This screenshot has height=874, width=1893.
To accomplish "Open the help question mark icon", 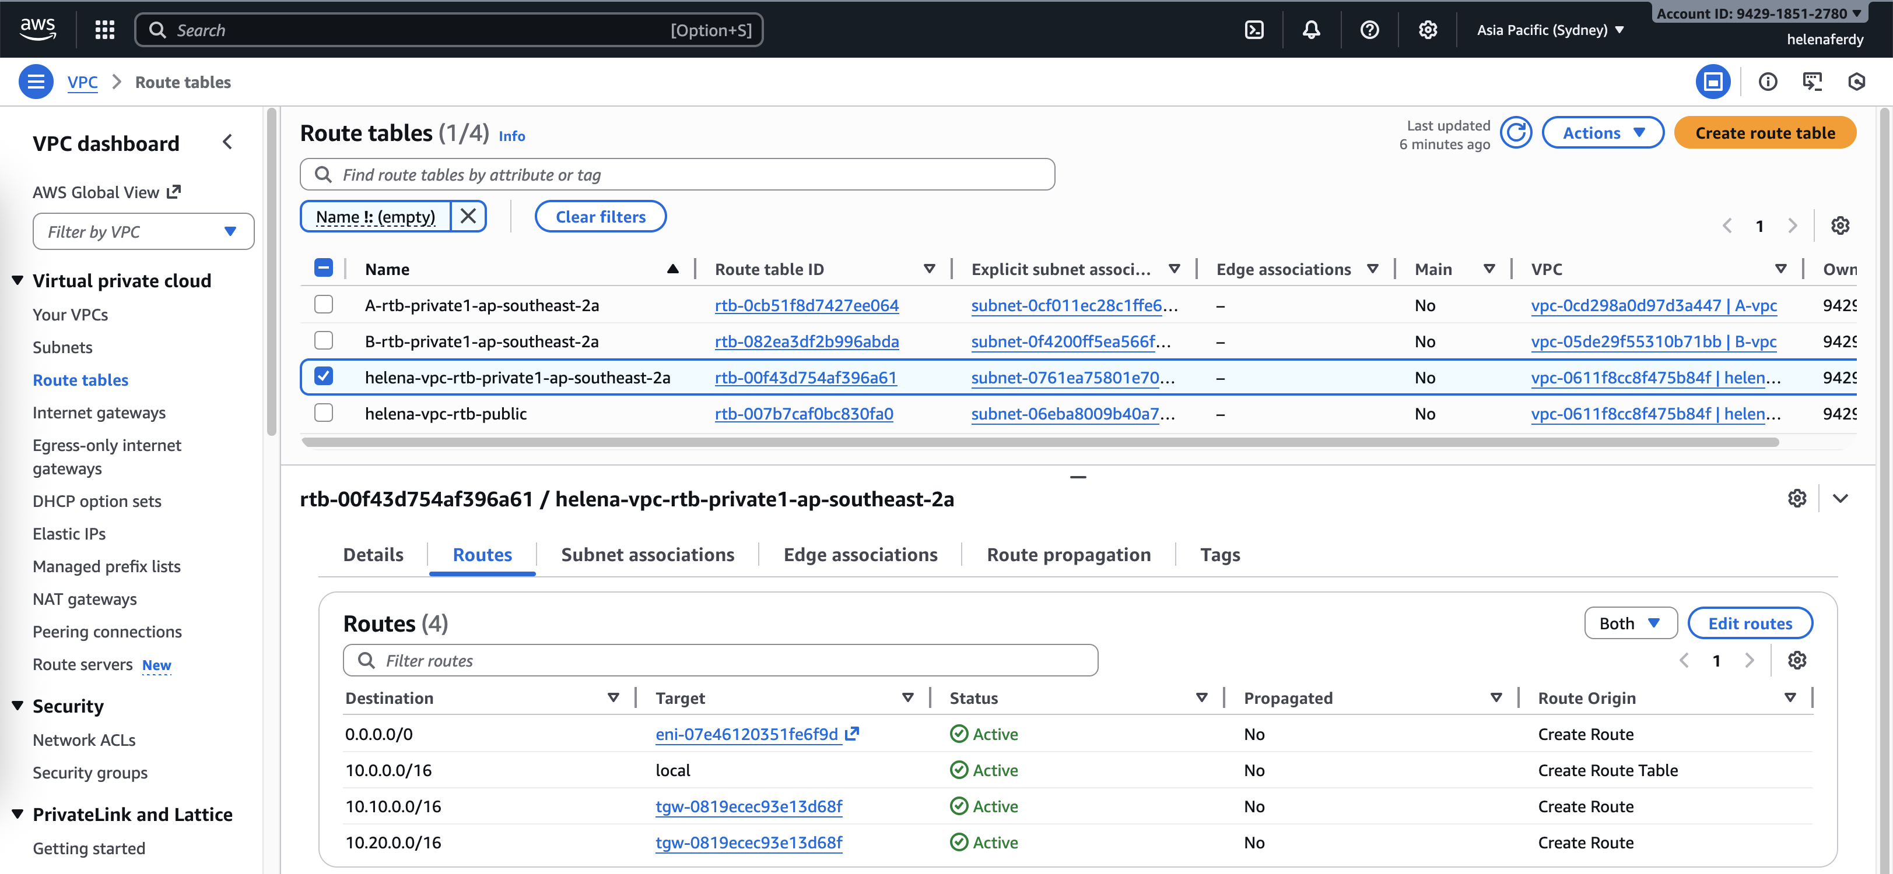I will click(x=1369, y=30).
